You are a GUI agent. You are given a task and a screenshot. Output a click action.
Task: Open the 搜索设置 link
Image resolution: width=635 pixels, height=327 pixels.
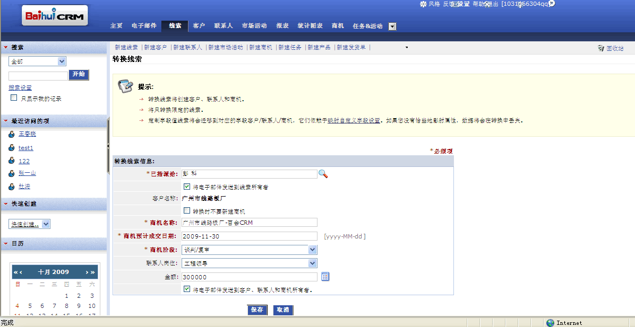point(20,87)
